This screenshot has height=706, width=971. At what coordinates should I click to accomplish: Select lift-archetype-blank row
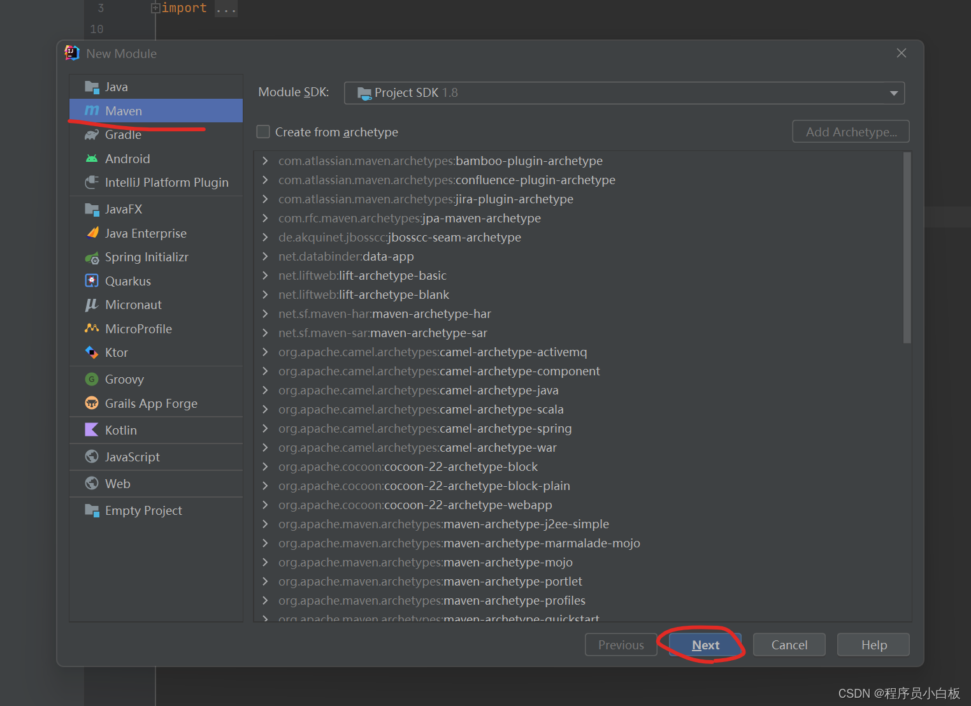(x=579, y=294)
